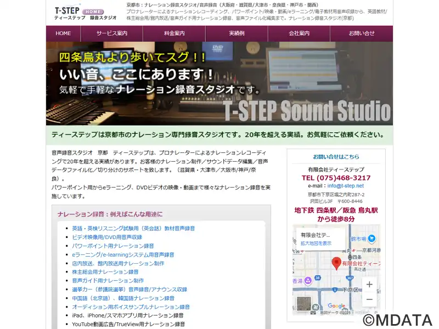Go to the 料金案内 pricing page
This screenshot has height=329, width=439.
click(x=174, y=33)
